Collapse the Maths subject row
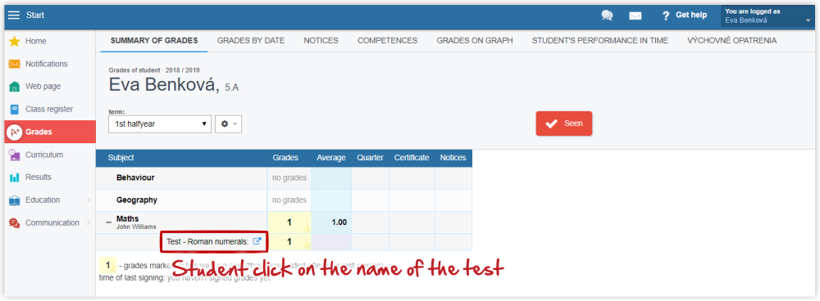This screenshot has height=301, width=820. pyautogui.click(x=109, y=222)
